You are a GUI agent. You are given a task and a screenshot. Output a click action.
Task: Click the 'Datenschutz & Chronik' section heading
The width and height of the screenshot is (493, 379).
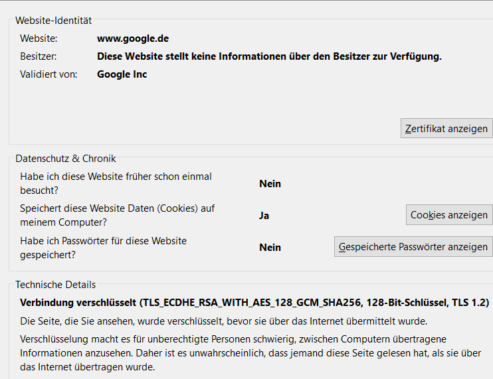(65, 159)
